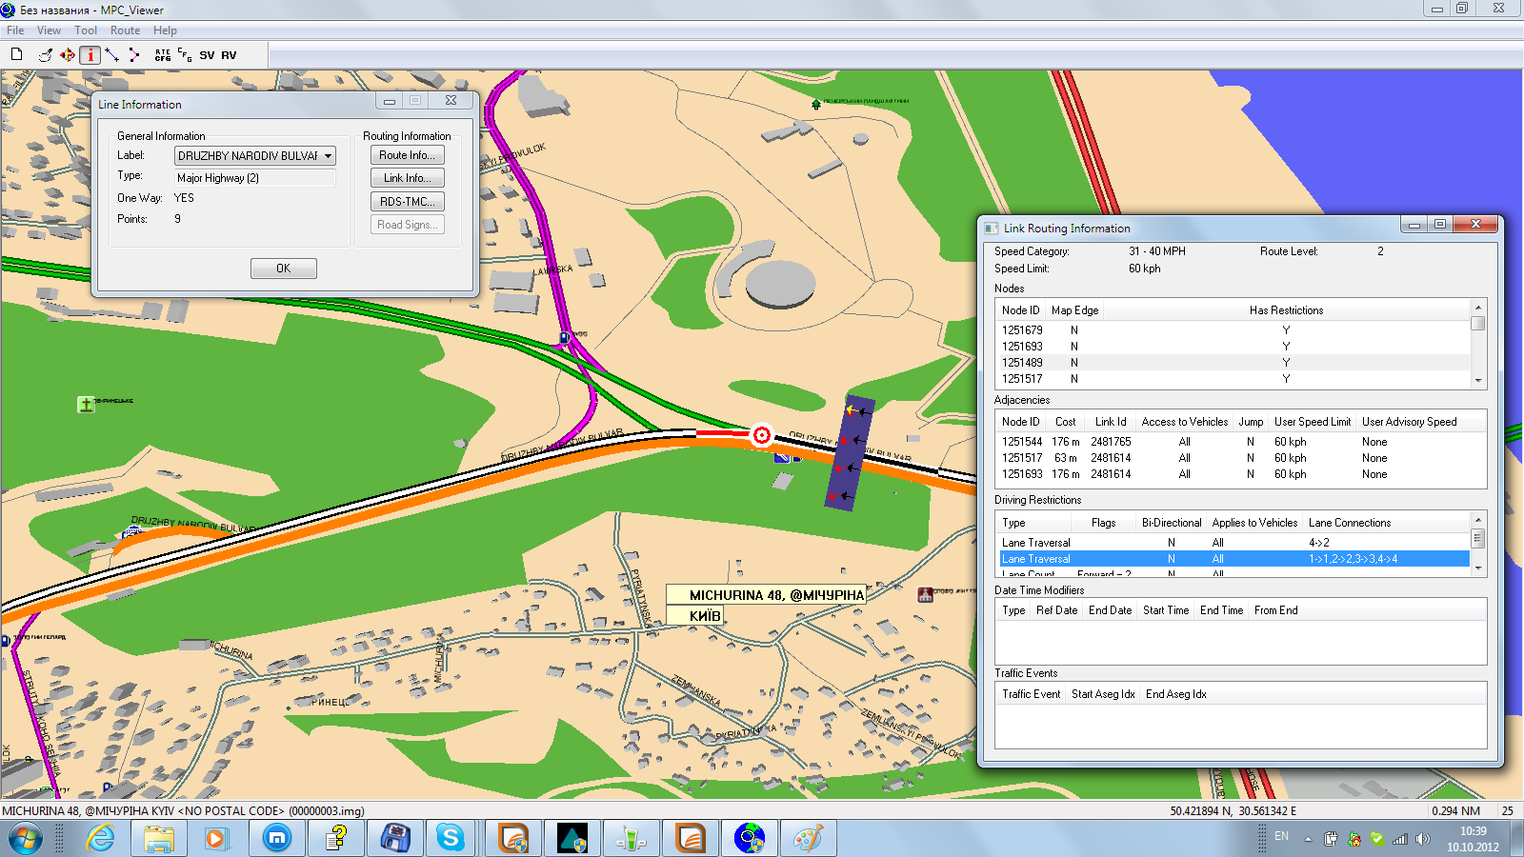Select the pan map arrows tool
Screen dimensions: 1524x857
point(68,55)
